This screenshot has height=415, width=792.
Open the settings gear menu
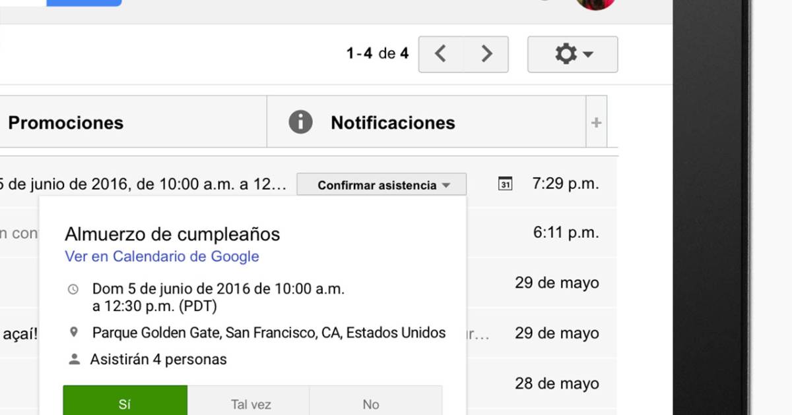[572, 54]
